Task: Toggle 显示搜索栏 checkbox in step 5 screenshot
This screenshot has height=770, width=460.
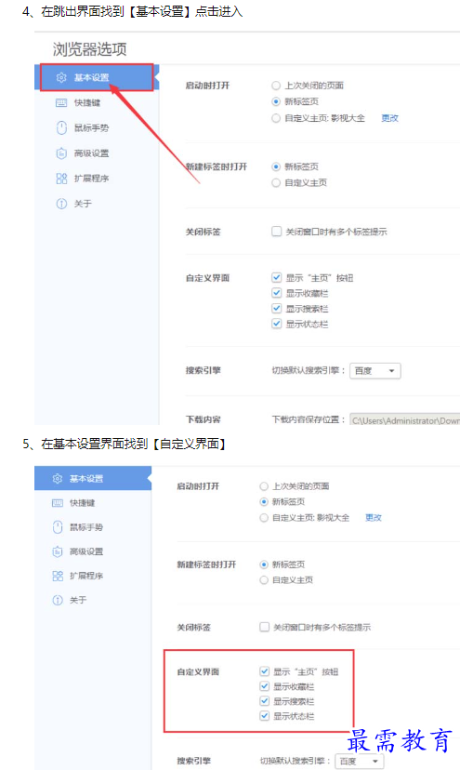Action: 264,701
